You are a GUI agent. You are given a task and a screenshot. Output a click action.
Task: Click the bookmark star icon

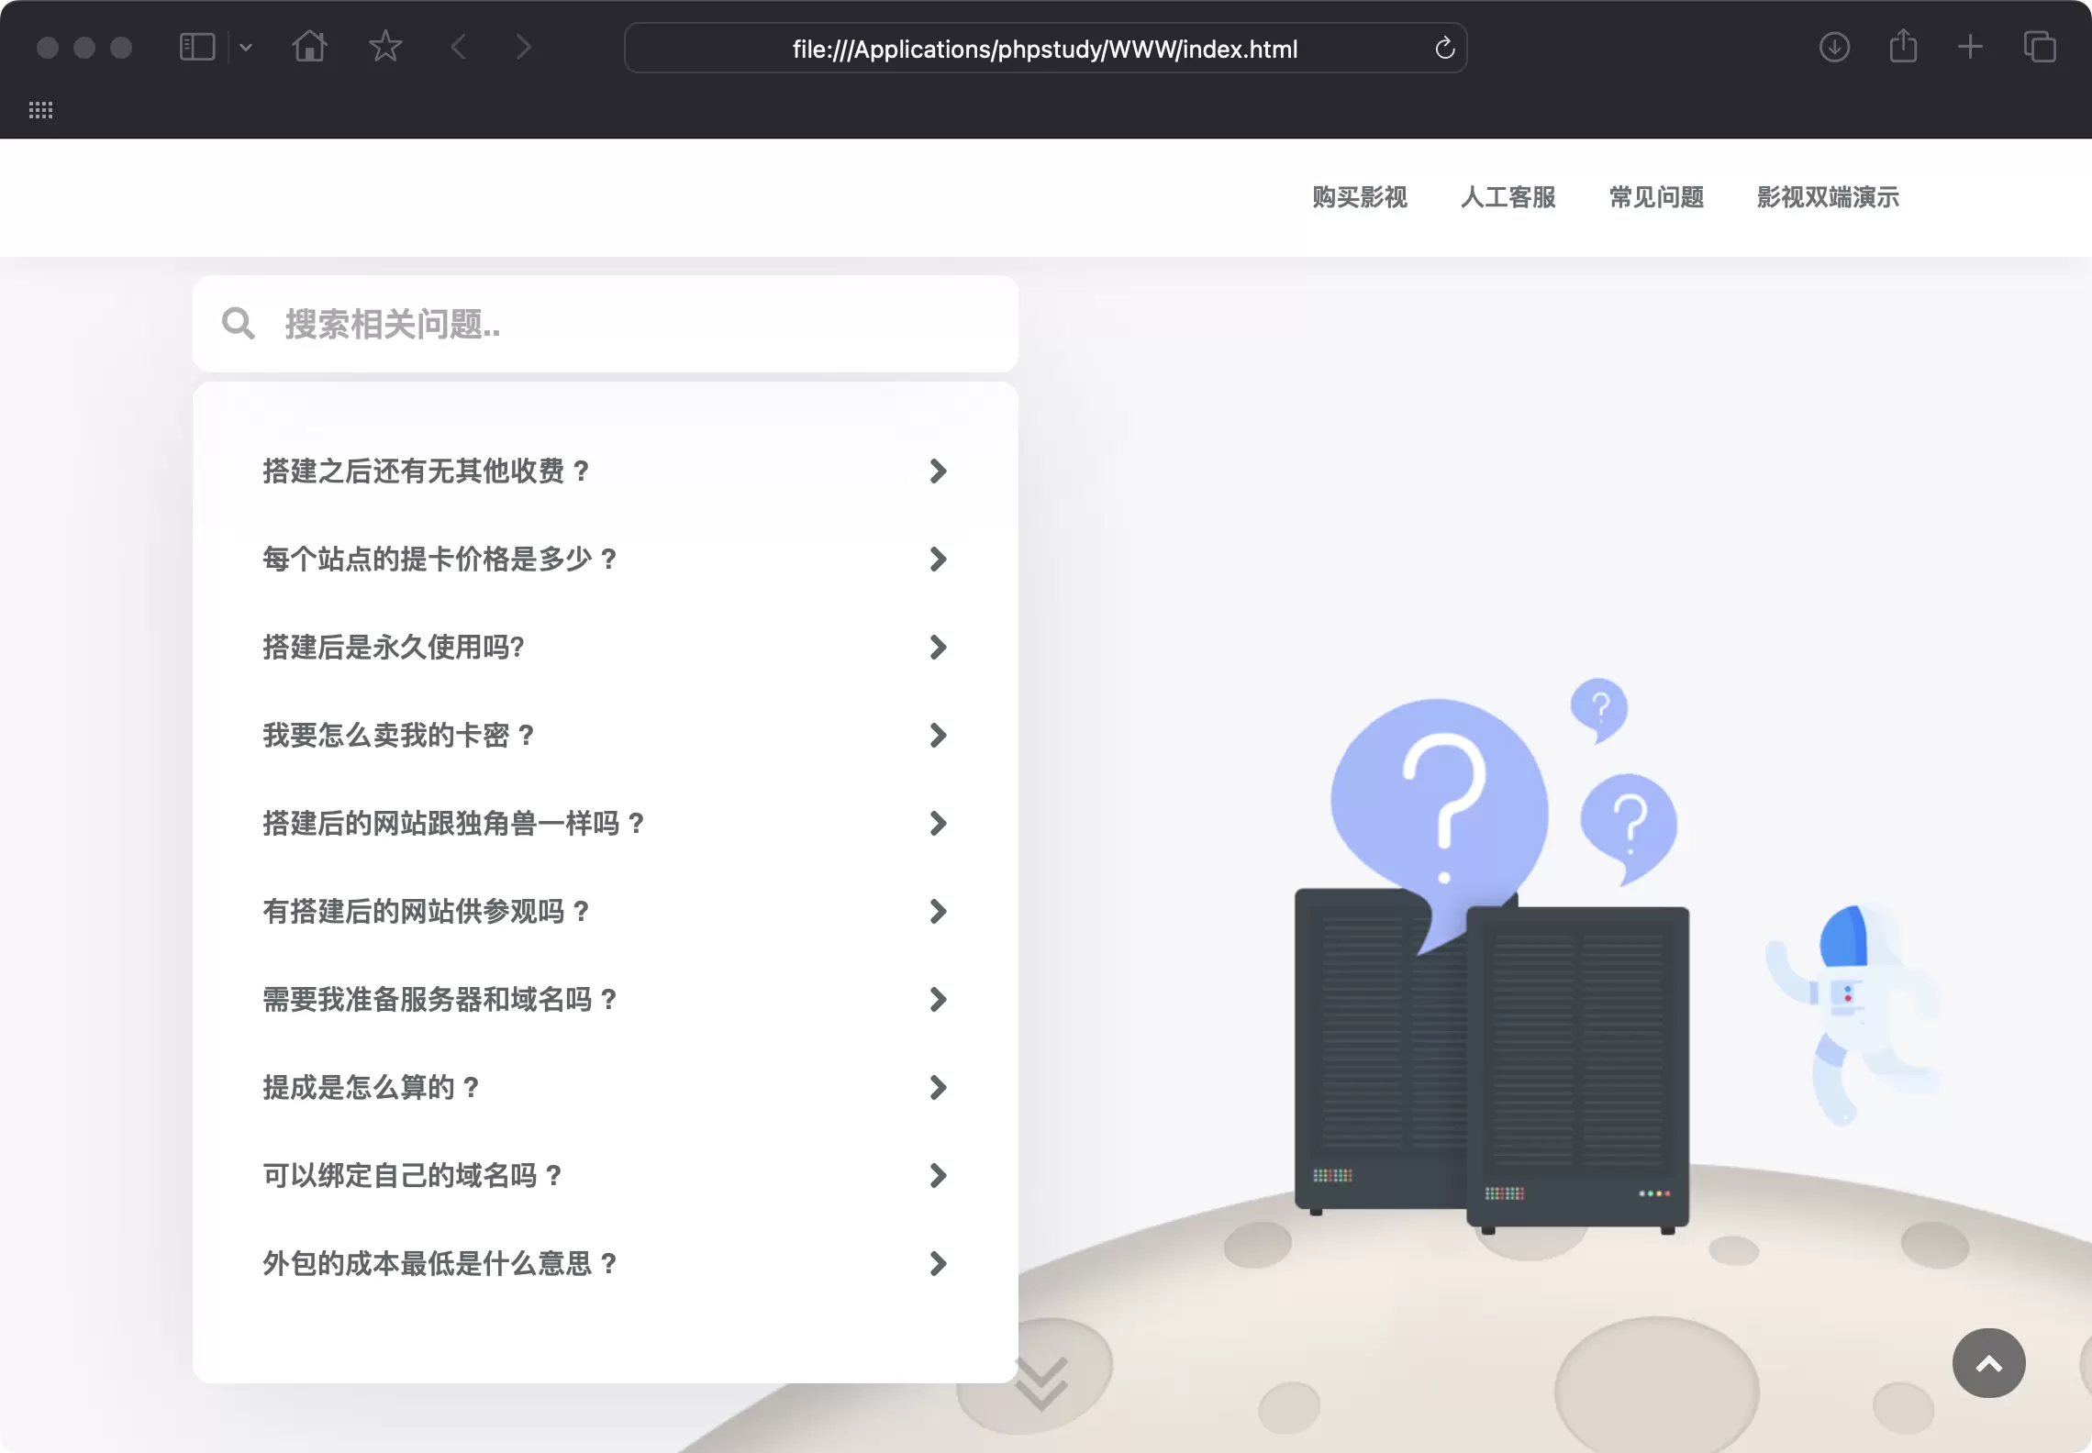point(385,46)
